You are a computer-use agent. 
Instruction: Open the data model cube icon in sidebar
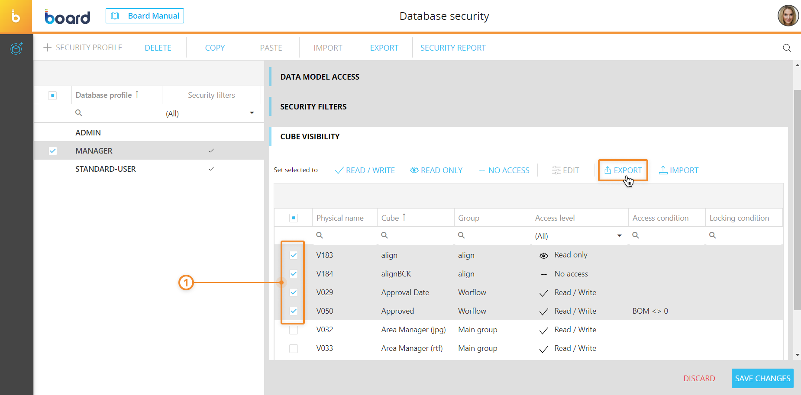16,48
